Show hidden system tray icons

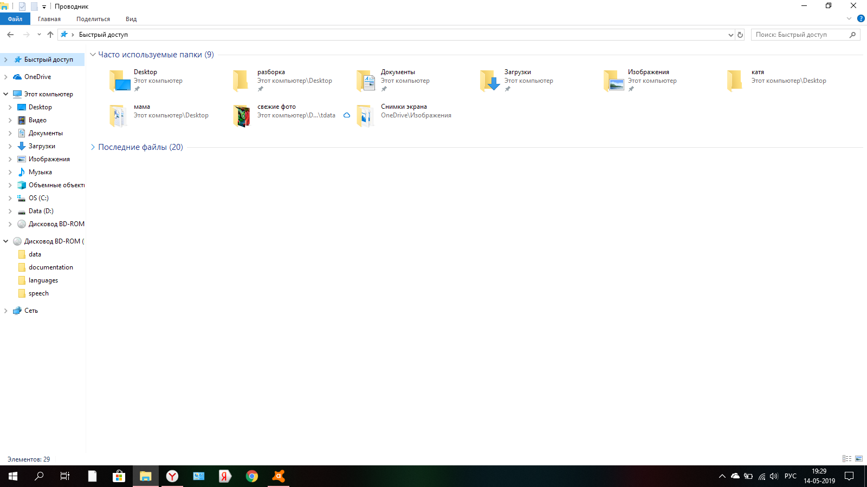722,476
